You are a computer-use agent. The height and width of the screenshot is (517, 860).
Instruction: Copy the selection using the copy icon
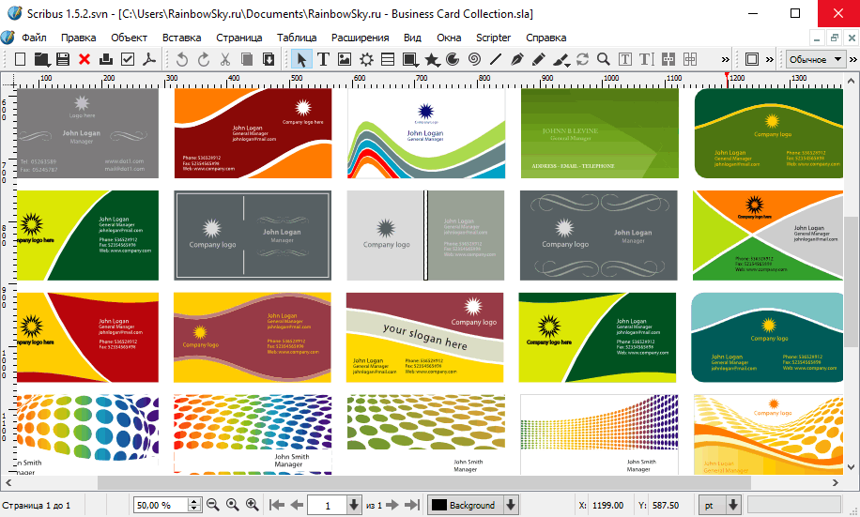point(247,59)
